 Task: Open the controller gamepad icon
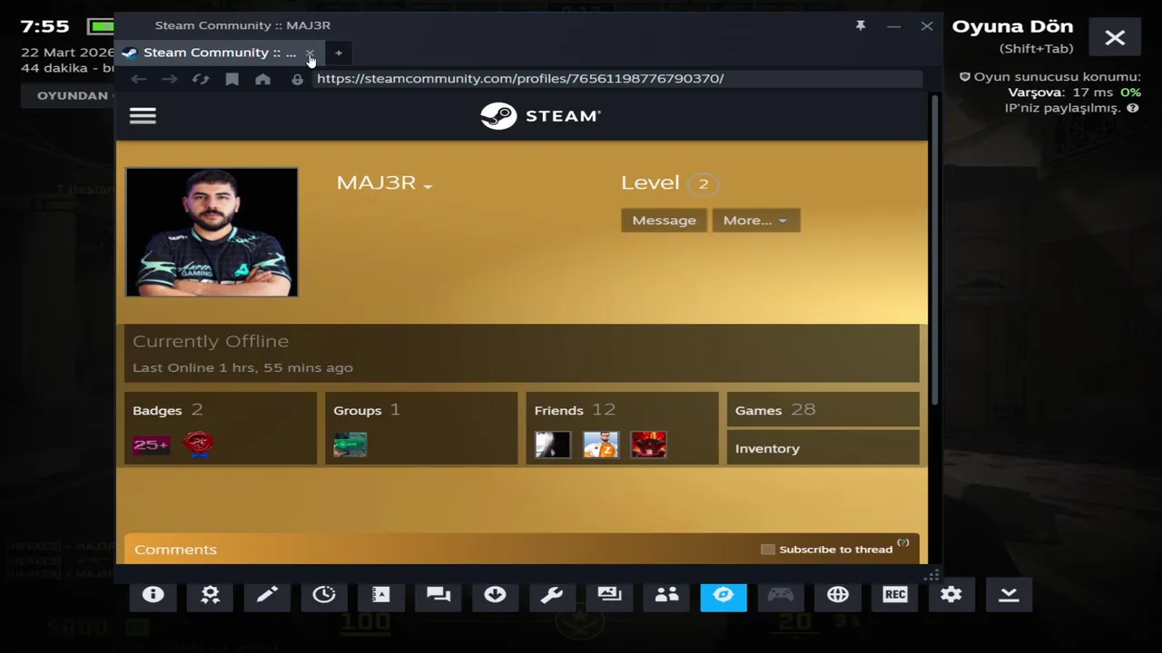pos(781,594)
